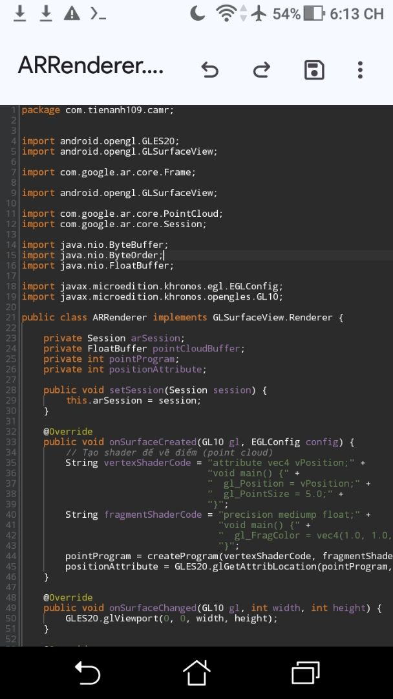This screenshot has width=393, height=699.
Task: Tap the Android recent apps button
Action: point(305,672)
